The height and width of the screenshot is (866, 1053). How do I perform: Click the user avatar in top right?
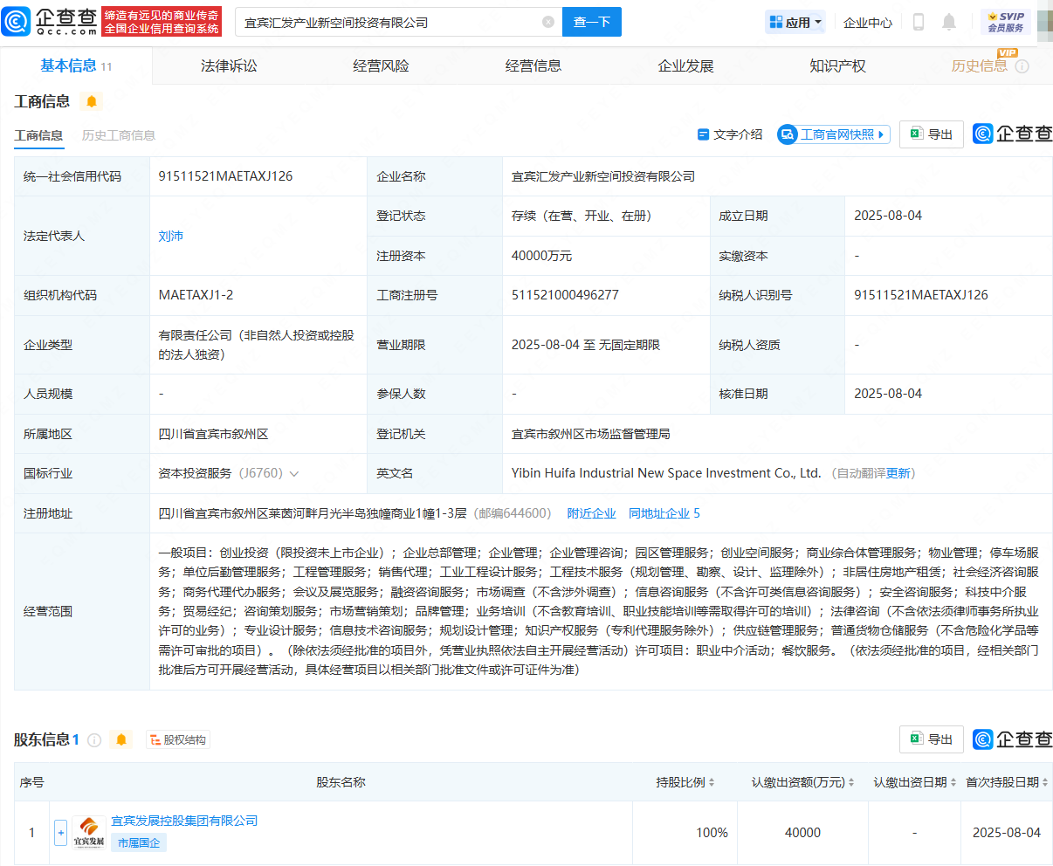(1045, 22)
